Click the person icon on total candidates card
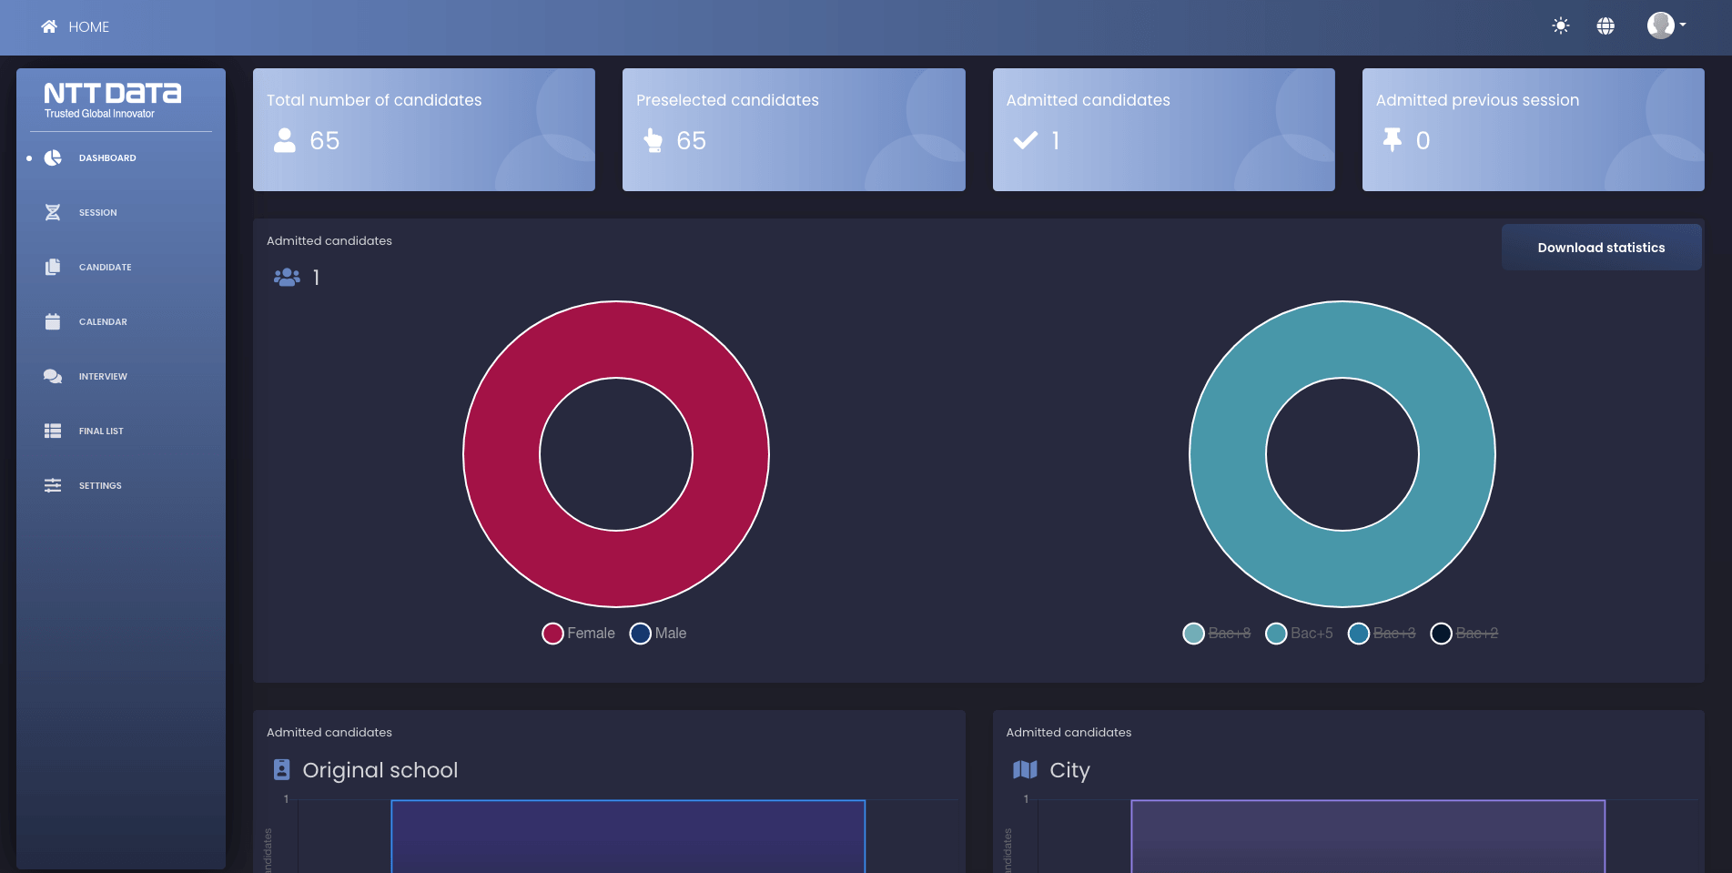The width and height of the screenshot is (1732, 873). [285, 140]
